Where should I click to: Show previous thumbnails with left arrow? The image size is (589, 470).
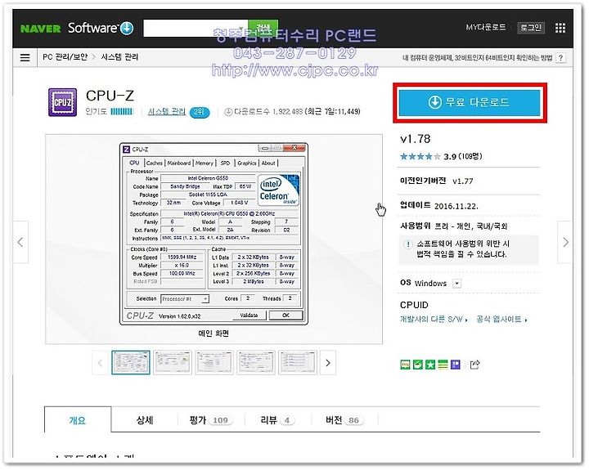point(100,363)
